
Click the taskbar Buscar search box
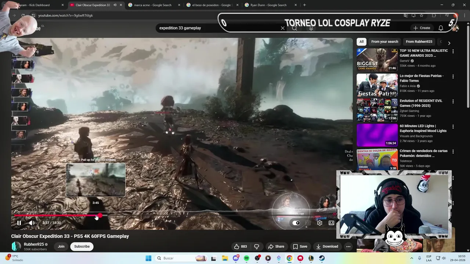point(181,258)
